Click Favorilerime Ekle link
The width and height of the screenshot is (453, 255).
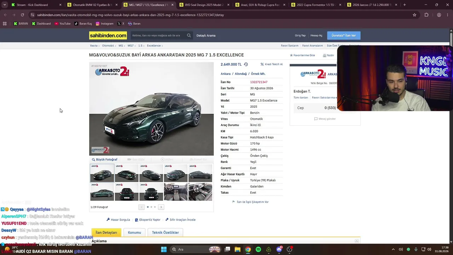point(302,55)
